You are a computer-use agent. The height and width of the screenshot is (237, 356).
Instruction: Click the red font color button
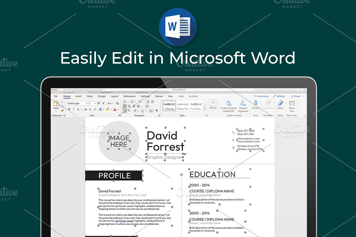(x=115, y=109)
